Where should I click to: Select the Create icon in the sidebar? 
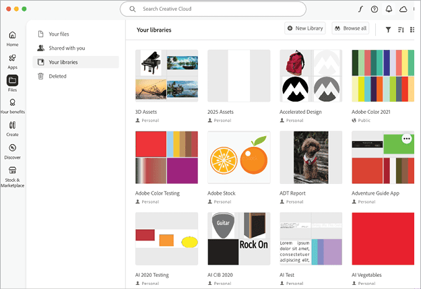12,128
